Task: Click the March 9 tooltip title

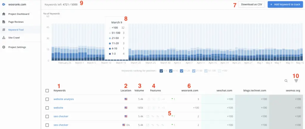Action: (x=117, y=22)
